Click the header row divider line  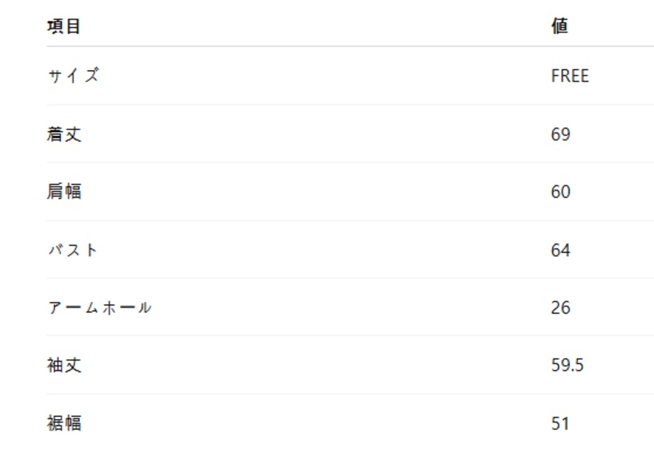[x=349, y=47]
